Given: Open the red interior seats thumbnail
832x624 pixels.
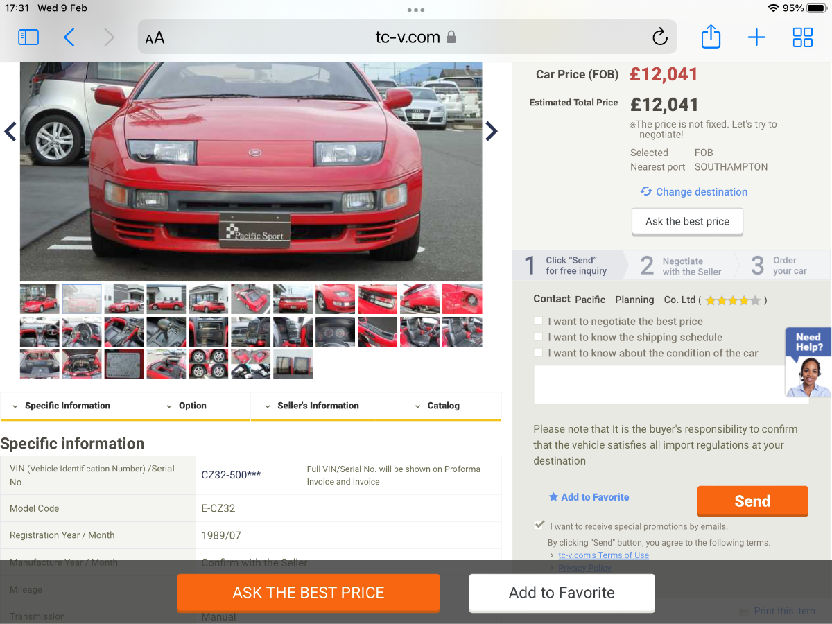Looking at the screenshot, I should pos(419,331).
